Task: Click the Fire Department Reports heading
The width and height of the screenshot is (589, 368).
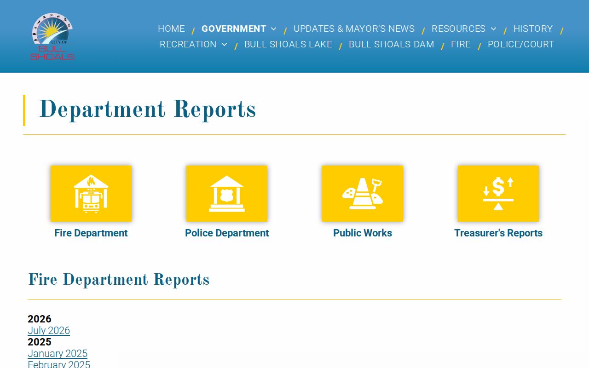Action: click(119, 280)
